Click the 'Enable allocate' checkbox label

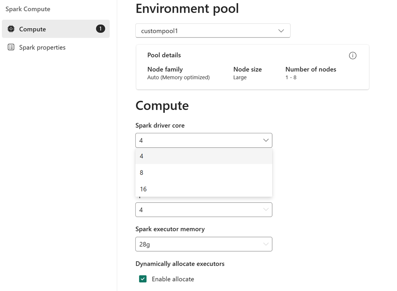click(173, 279)
